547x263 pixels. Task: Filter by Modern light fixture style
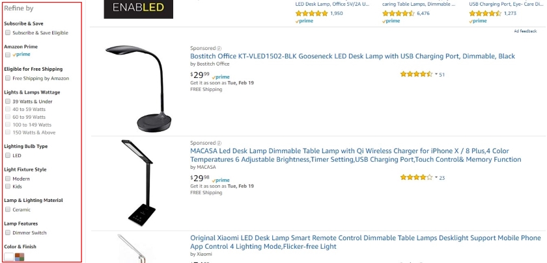click(8, 179)
